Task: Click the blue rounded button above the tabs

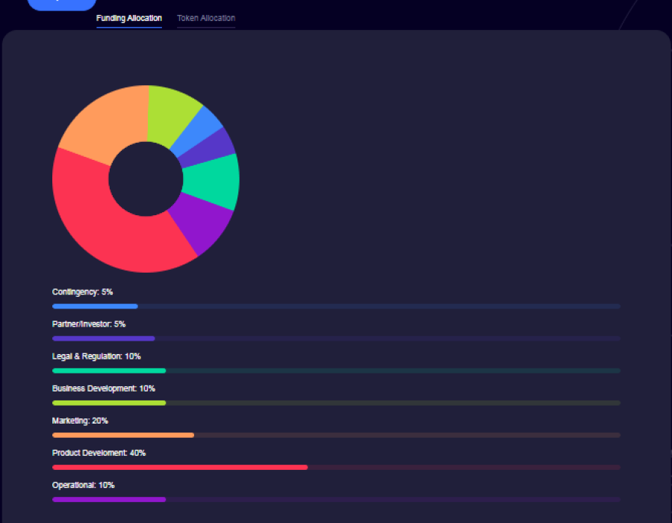Action: tap(62, 4)
